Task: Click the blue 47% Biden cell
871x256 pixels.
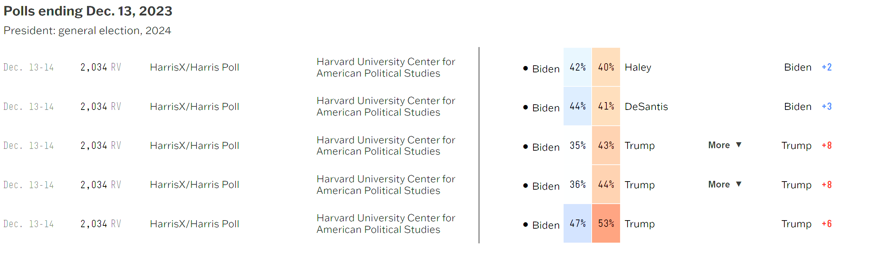Action: click(578, 223)
